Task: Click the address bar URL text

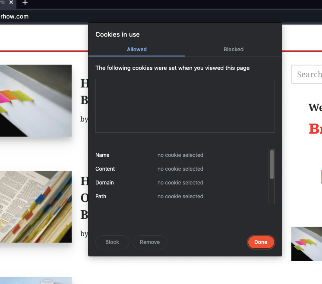Action: pos(14,16)
